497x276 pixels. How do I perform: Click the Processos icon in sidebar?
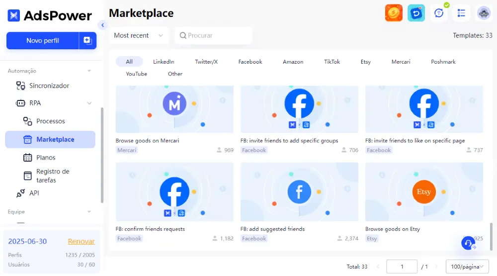[27, 121]
